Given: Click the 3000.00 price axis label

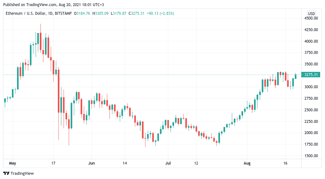Looking at the screenshot, I should [311, 87].
